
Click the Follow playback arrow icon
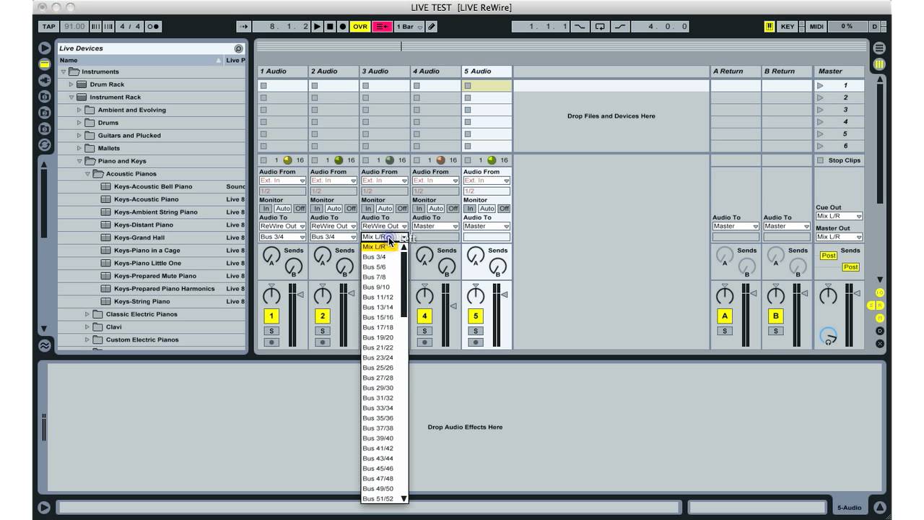tap(243, 27)
